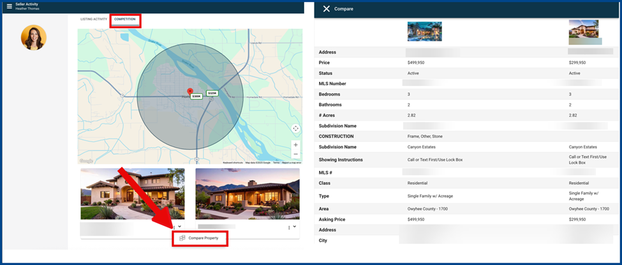Click the $325K price marker on map
The image size is (622, 265).
pos(212,93)
